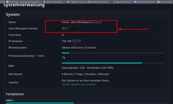Click the Betriebssystem label
Image resolution: width=173 pixels, height=104 pixels.
click(x=18, y=48)
